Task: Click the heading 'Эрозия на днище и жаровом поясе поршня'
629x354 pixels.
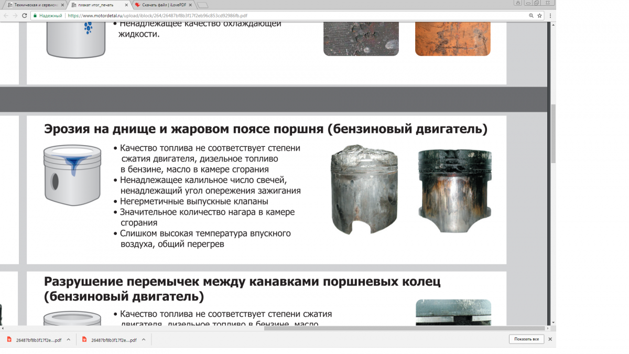Action: [x=266, y=129]
